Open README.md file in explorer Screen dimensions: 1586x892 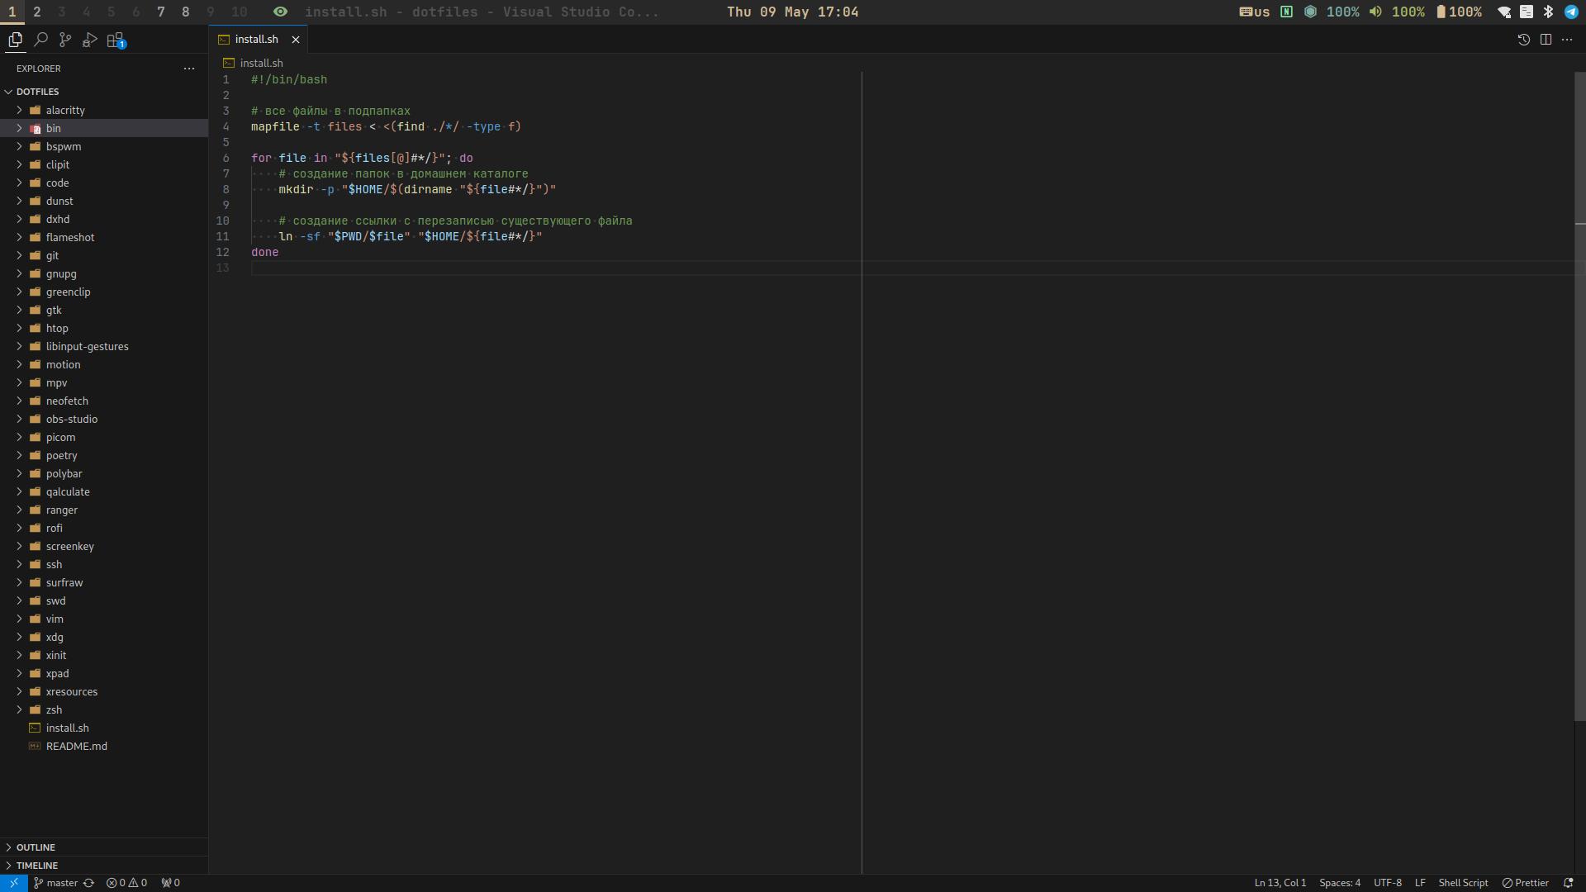(104, 746)
